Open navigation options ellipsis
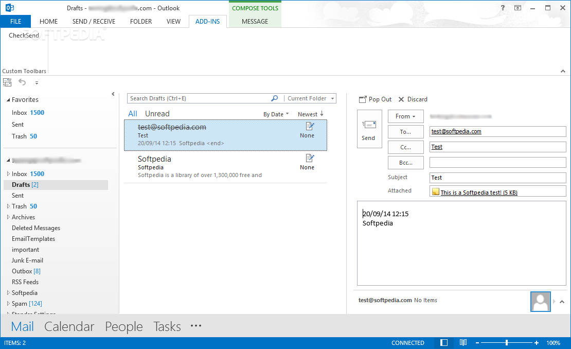 [196, 326]
